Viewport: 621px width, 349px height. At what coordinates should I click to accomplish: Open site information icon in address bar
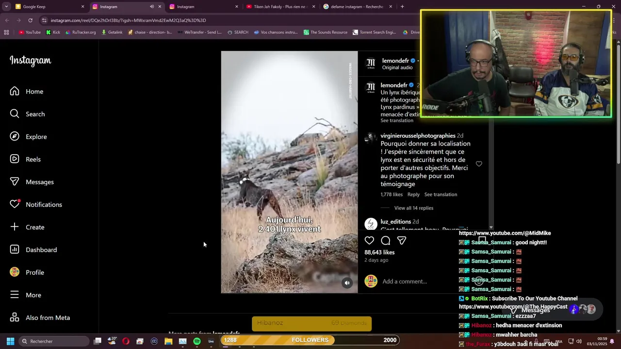coord(44,20)
